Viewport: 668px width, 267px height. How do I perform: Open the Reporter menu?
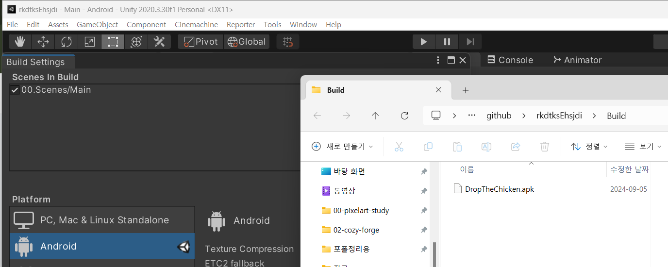pos(241,24)
